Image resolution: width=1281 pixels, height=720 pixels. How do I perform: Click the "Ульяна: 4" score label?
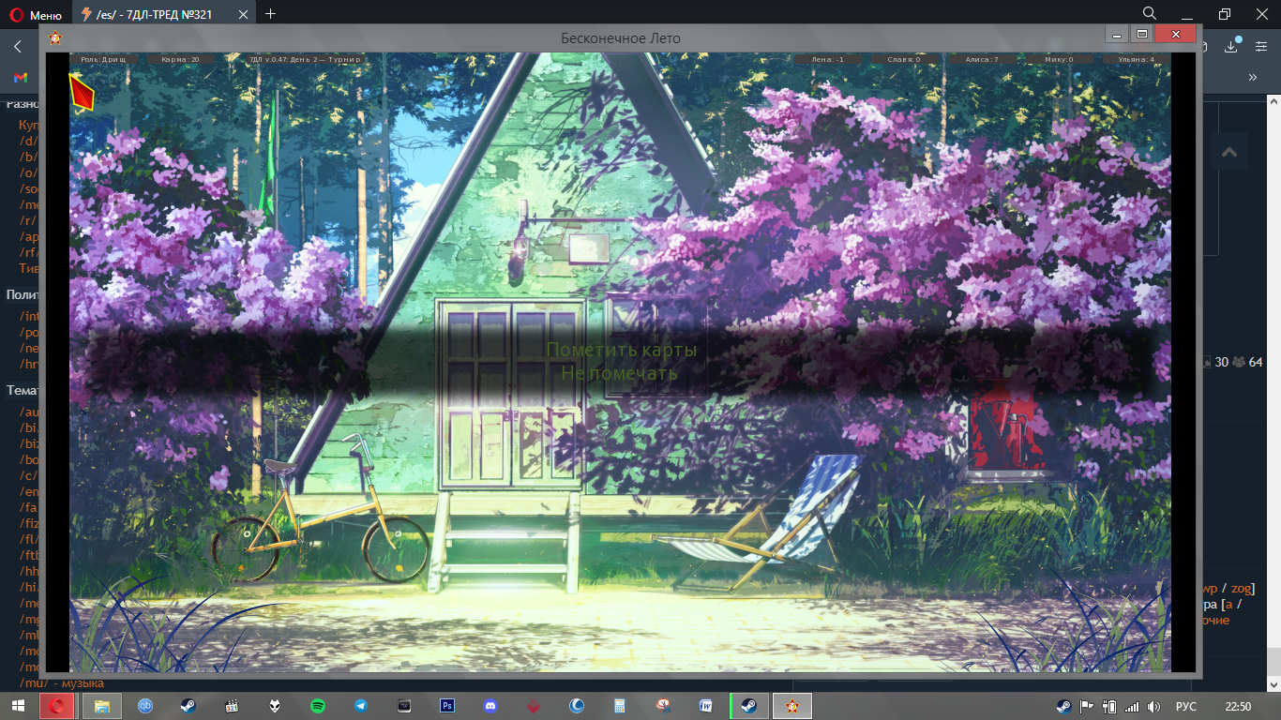coord(1136,59)
